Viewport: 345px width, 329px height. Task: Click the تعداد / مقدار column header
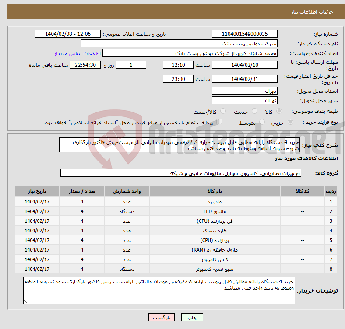pyautogui.click(x=82, y=191)
